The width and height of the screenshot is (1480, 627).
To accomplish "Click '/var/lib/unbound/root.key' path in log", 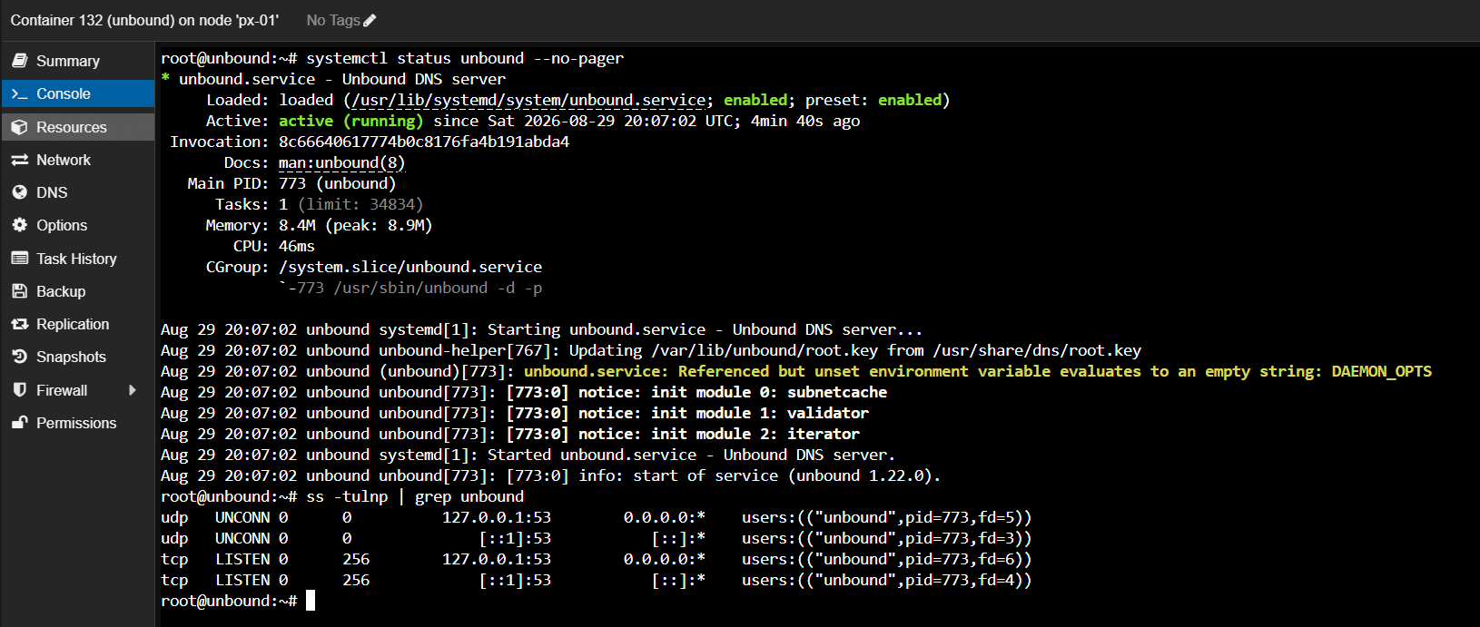I will [x=765, y=350].
